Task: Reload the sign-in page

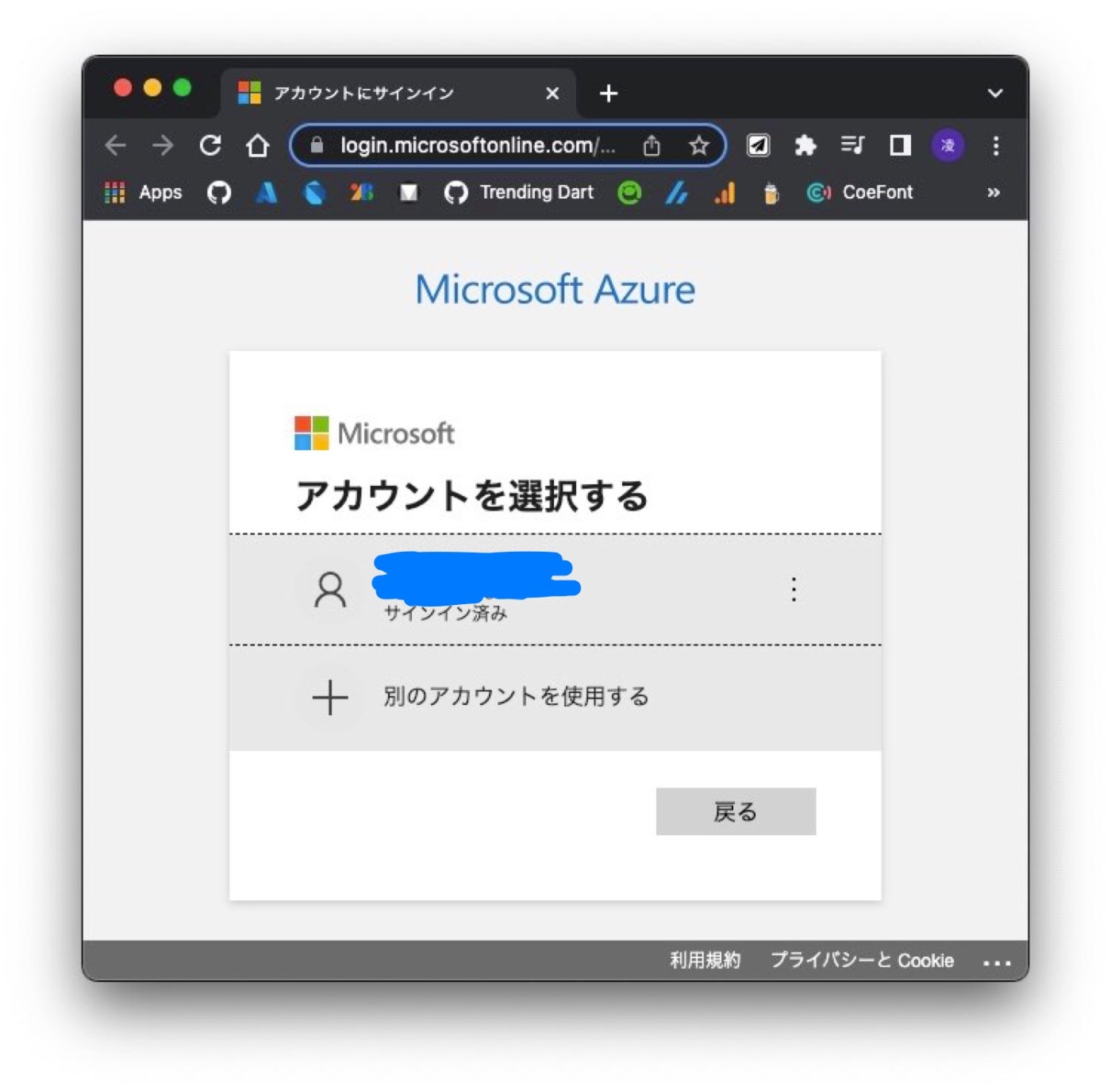Action: click(x=210, y=145)
